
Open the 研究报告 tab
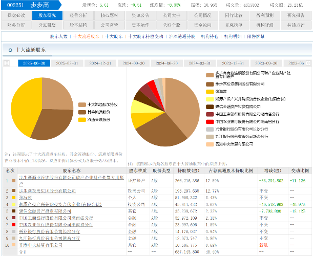click(296, 15)
